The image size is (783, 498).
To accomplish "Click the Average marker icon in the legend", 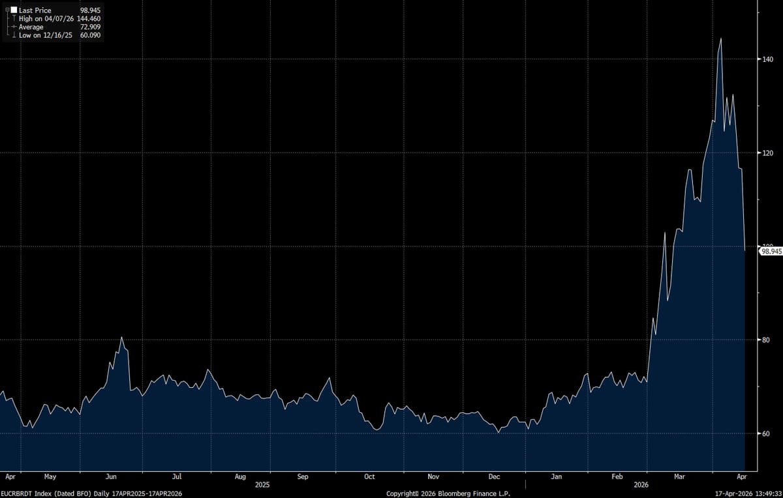I will pyautogui.click(x=14, y=26).
